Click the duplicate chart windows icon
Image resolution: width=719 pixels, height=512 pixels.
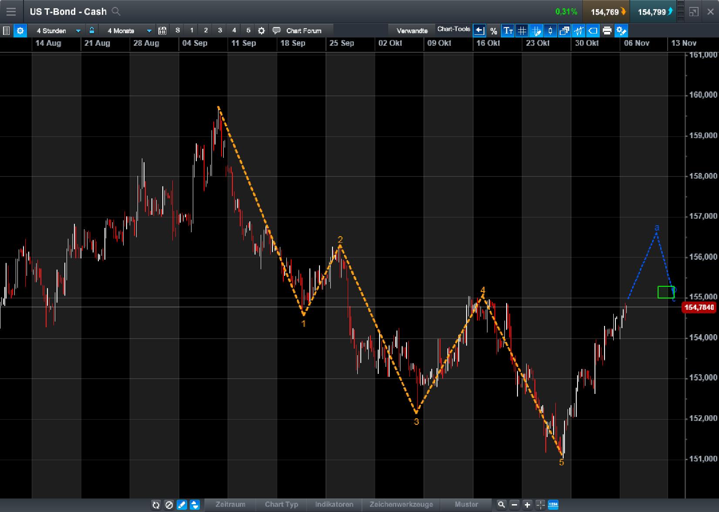tap(564, 31)
